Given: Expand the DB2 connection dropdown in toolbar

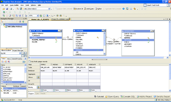Looking at the screenshot, I should tap(49, 9).
